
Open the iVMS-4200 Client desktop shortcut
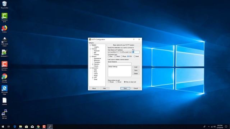click(4, 42)
